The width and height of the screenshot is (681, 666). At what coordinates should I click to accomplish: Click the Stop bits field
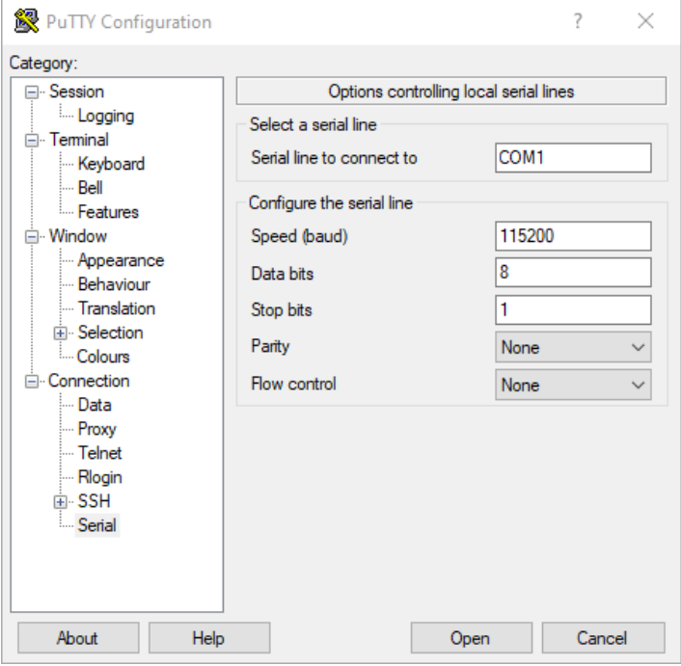[x=573, y=309]
